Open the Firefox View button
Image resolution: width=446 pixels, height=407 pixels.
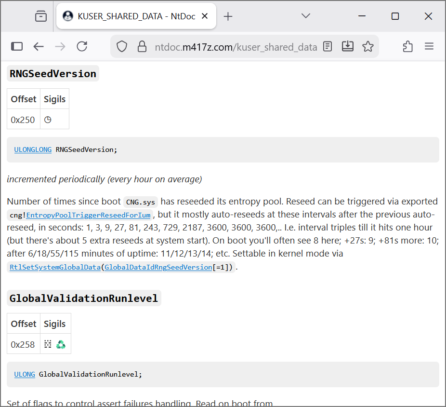tap(40, 16)
